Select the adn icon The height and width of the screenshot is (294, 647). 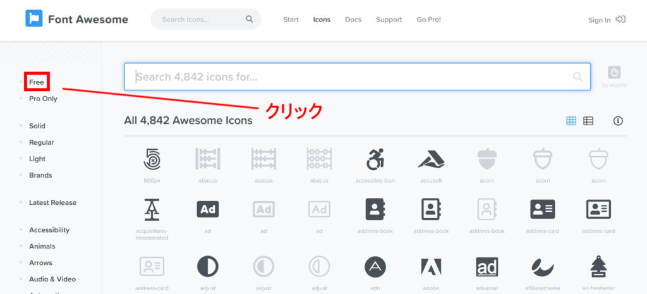click(375, 266)
